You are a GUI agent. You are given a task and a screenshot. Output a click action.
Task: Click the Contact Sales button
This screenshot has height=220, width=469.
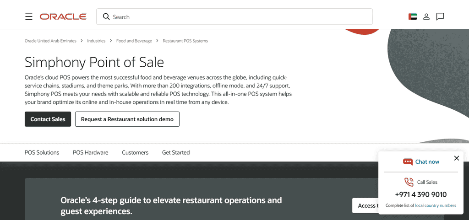click(48, 119)
